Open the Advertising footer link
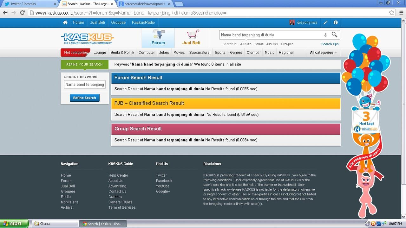This screenshot has width=406, height=228. coord(117,186)
